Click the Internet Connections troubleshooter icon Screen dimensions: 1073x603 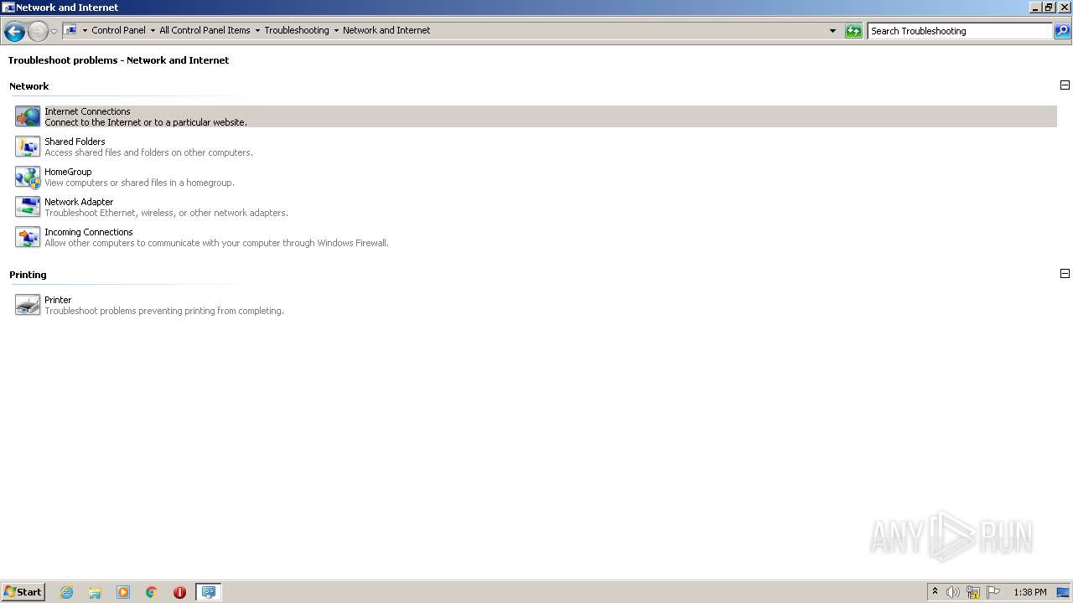[28, 116]
